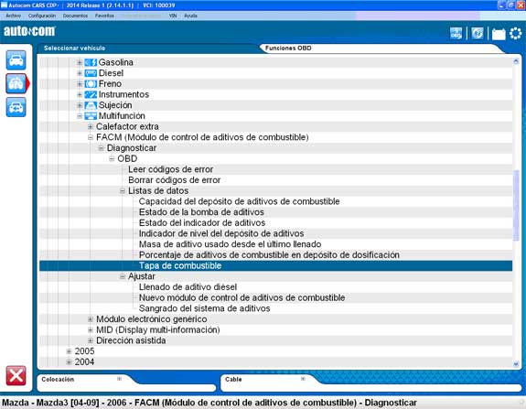Expand the Freno tree node
This screenshot has height=409, width=526.
coord(80,84)
